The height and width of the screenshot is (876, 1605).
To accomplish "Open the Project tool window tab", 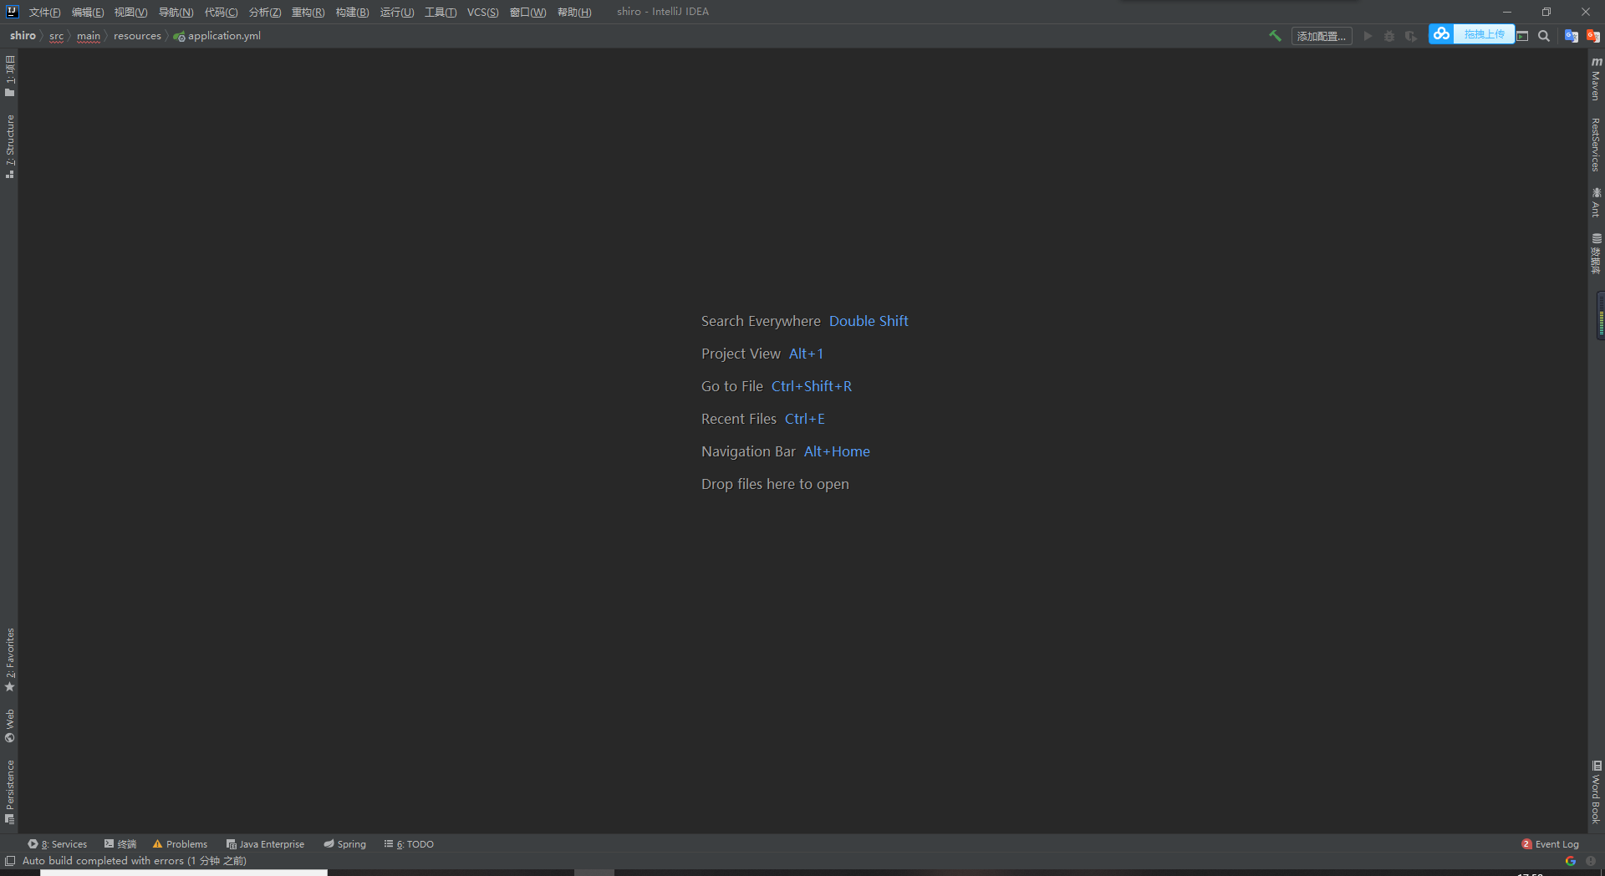I will click(x=10, y=75).
